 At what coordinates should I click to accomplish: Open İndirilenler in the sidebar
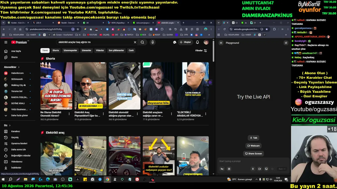coord(17,168)
